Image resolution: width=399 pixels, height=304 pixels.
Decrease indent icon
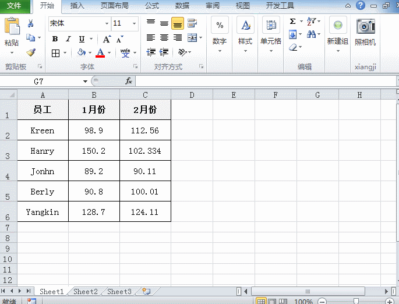coord(151,52)
